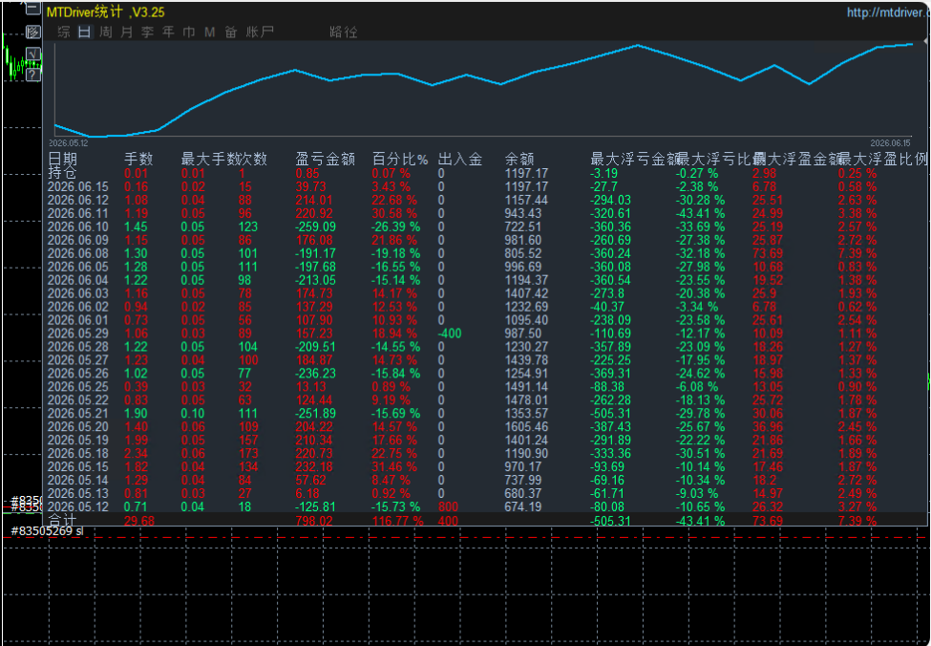The height and width of the screenshot is (646, 931).
Task: Collapse the panel with the minus button
Action: pyautogui.click(x=33, y=9)
